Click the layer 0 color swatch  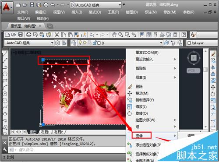pos(99,43)
